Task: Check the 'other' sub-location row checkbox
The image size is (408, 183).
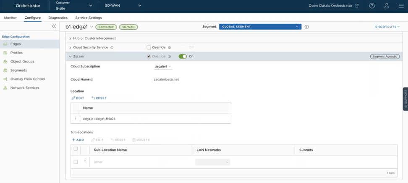Action: 76,162
